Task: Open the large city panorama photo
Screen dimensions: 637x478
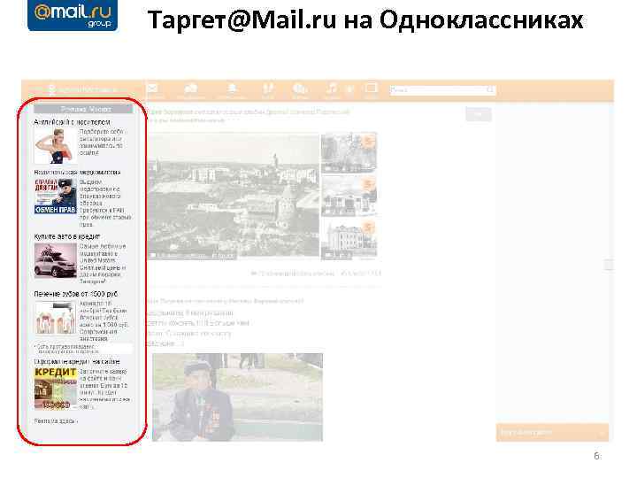Action: [x=234, y=196]
